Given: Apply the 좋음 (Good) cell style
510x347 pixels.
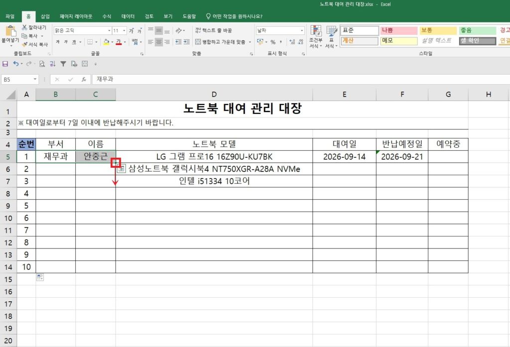Looking at the screenshot, I should pos(478,30).
